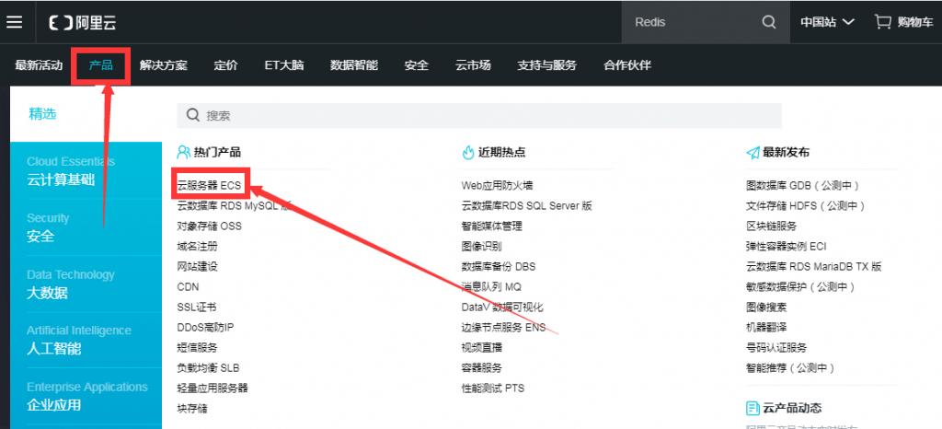The height and width of the screenshot is (429, 942).
Task: Open the 合作伙伴 menu
Action: [x=627, y=64]
